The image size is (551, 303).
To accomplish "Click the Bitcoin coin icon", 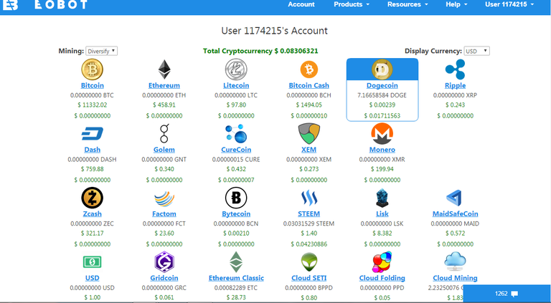I will (92, 69).
